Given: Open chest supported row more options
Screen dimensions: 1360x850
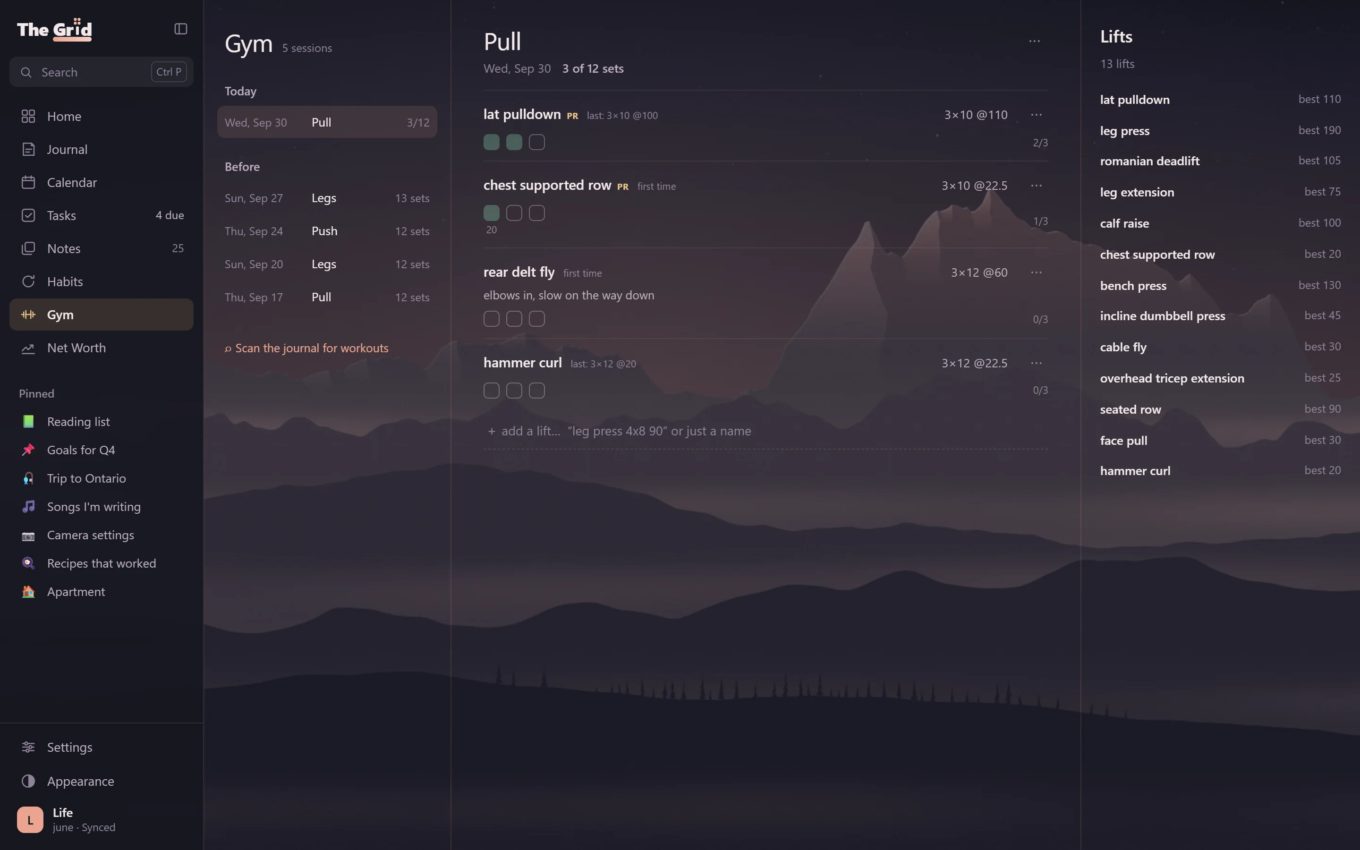Looking at the screenshot, I should tap(1037, 186).
